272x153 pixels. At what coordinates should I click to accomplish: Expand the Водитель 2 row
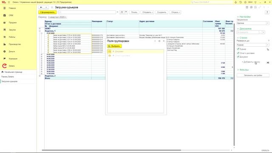pyautogui.click(x=40, y=76)
